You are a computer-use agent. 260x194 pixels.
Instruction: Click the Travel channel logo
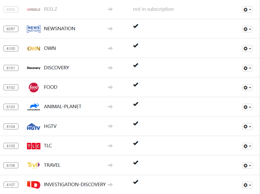coord(33,165)
